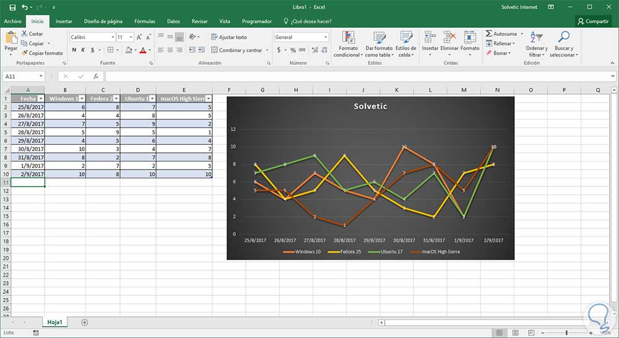Click the insert function fx icon
This screenshot has width=619, height=338.
(96, 76)
